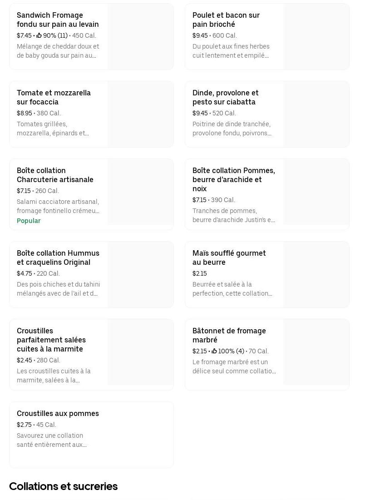Click thumbs-up rating icon on Sandwich Fromage fondu
Viewport: 365px width, 500px height.
click(x=39, y=35)
